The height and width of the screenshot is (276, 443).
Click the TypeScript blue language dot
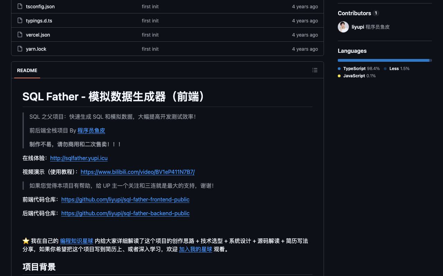pos(339,69)
